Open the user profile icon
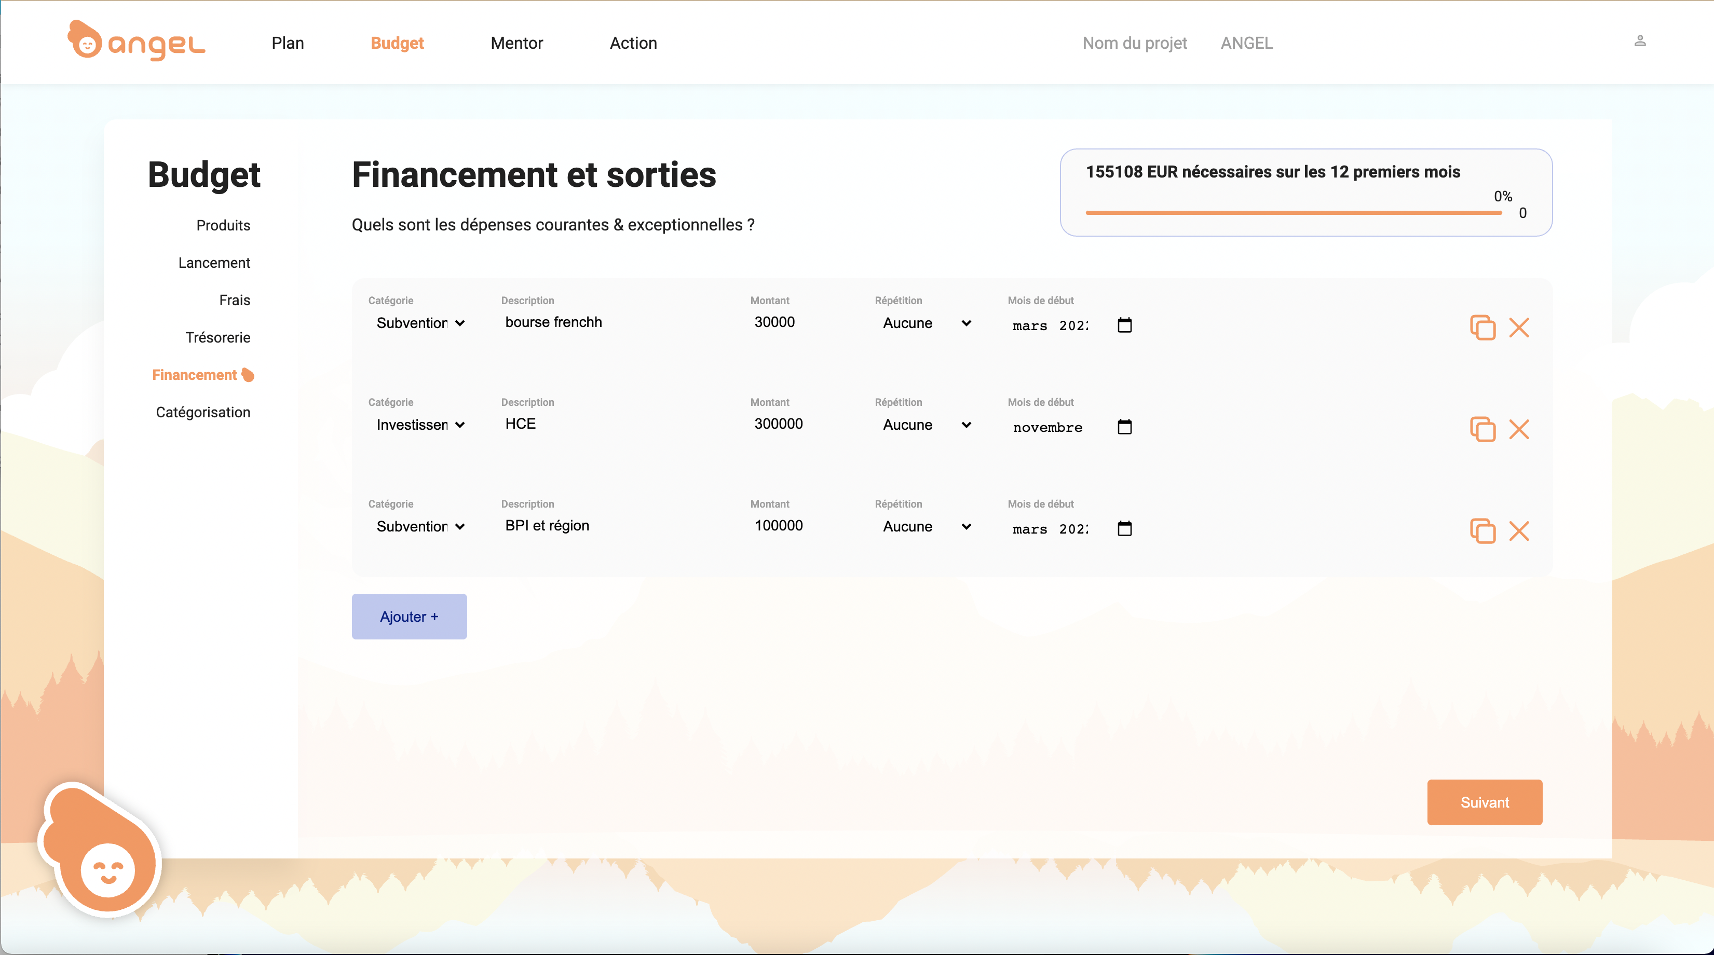This screenshot has height=955, width=1714. tap(1640, 41)
